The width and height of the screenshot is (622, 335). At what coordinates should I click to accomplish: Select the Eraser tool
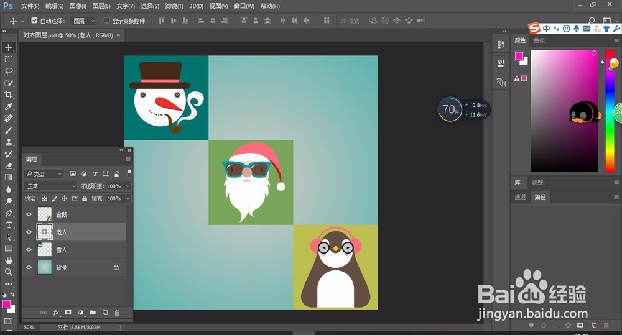[8, 166]
